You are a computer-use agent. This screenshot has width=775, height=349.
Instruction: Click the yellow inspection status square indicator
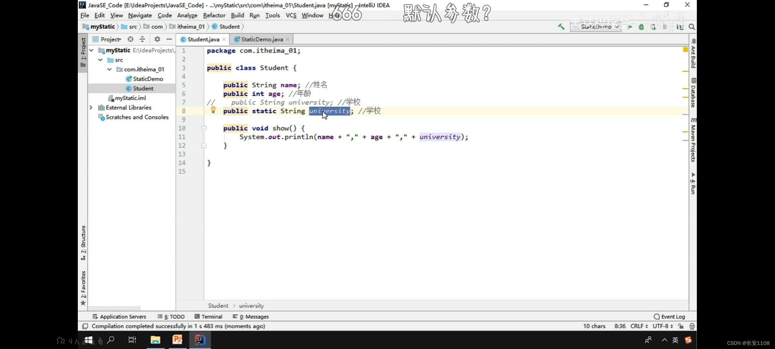685,49
